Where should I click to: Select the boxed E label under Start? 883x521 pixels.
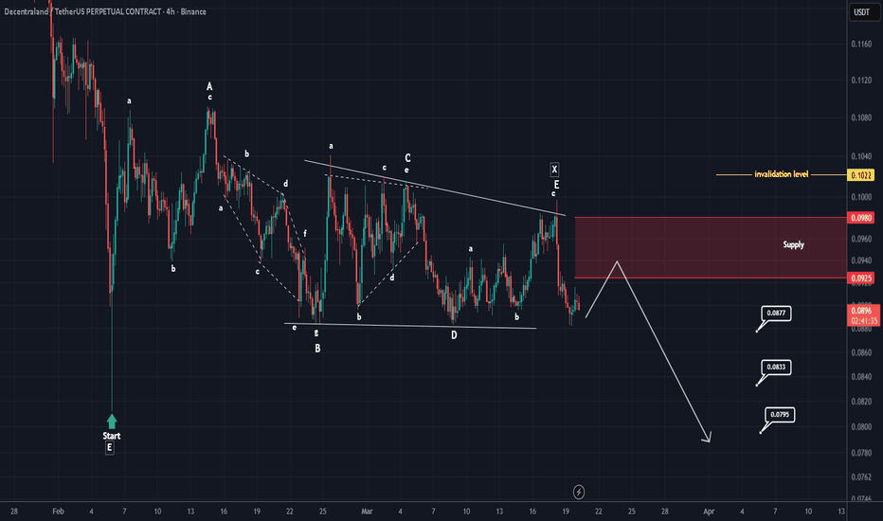(110, 448)
